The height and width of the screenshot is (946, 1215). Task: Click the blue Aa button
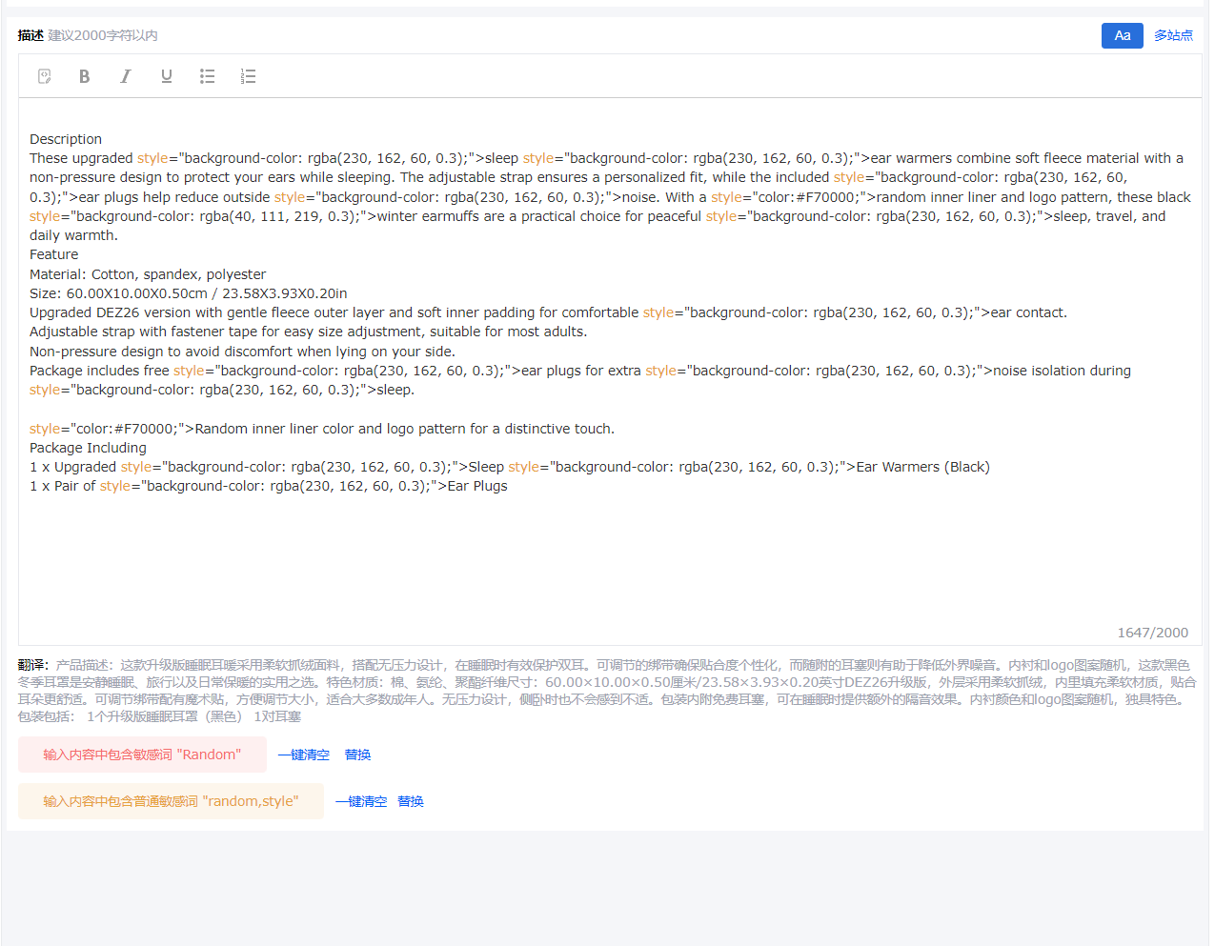pyautogui.click(x=1123, y=35)
